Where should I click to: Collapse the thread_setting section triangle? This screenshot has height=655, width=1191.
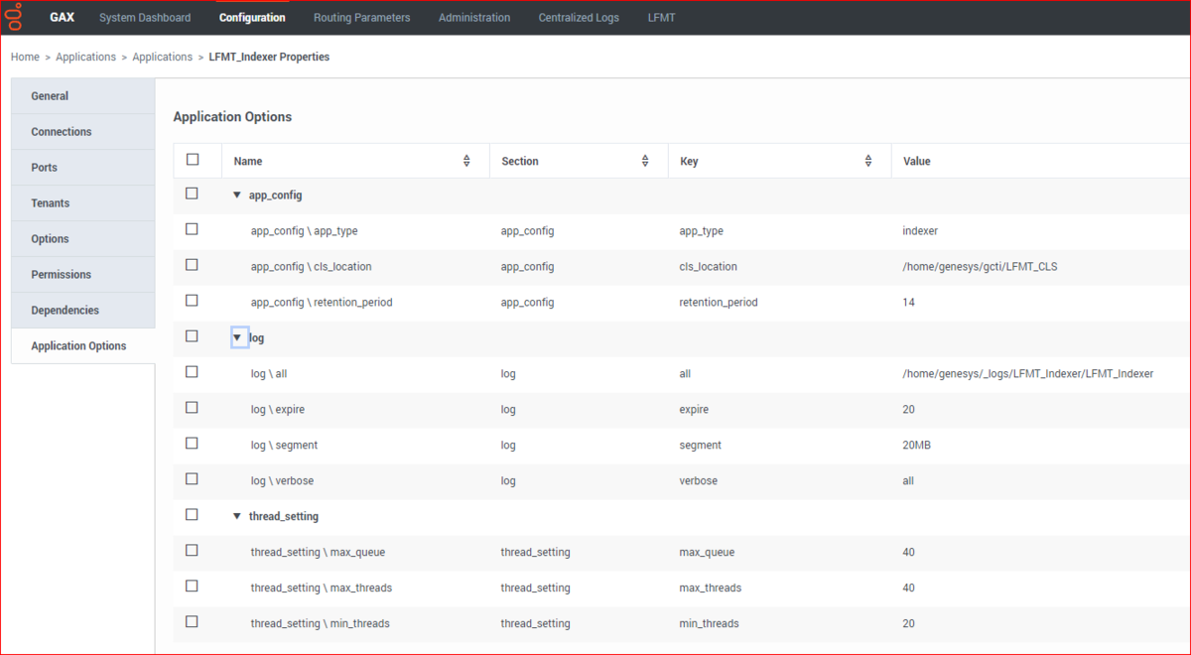[x=237, y=516]
